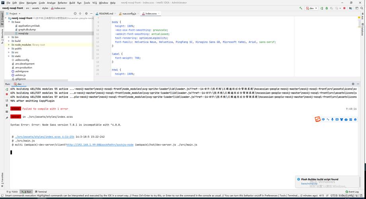The height and width of the screenshot is (199, 366).
Task: Open the VCS menu
Action: click(x=95, y=3)
